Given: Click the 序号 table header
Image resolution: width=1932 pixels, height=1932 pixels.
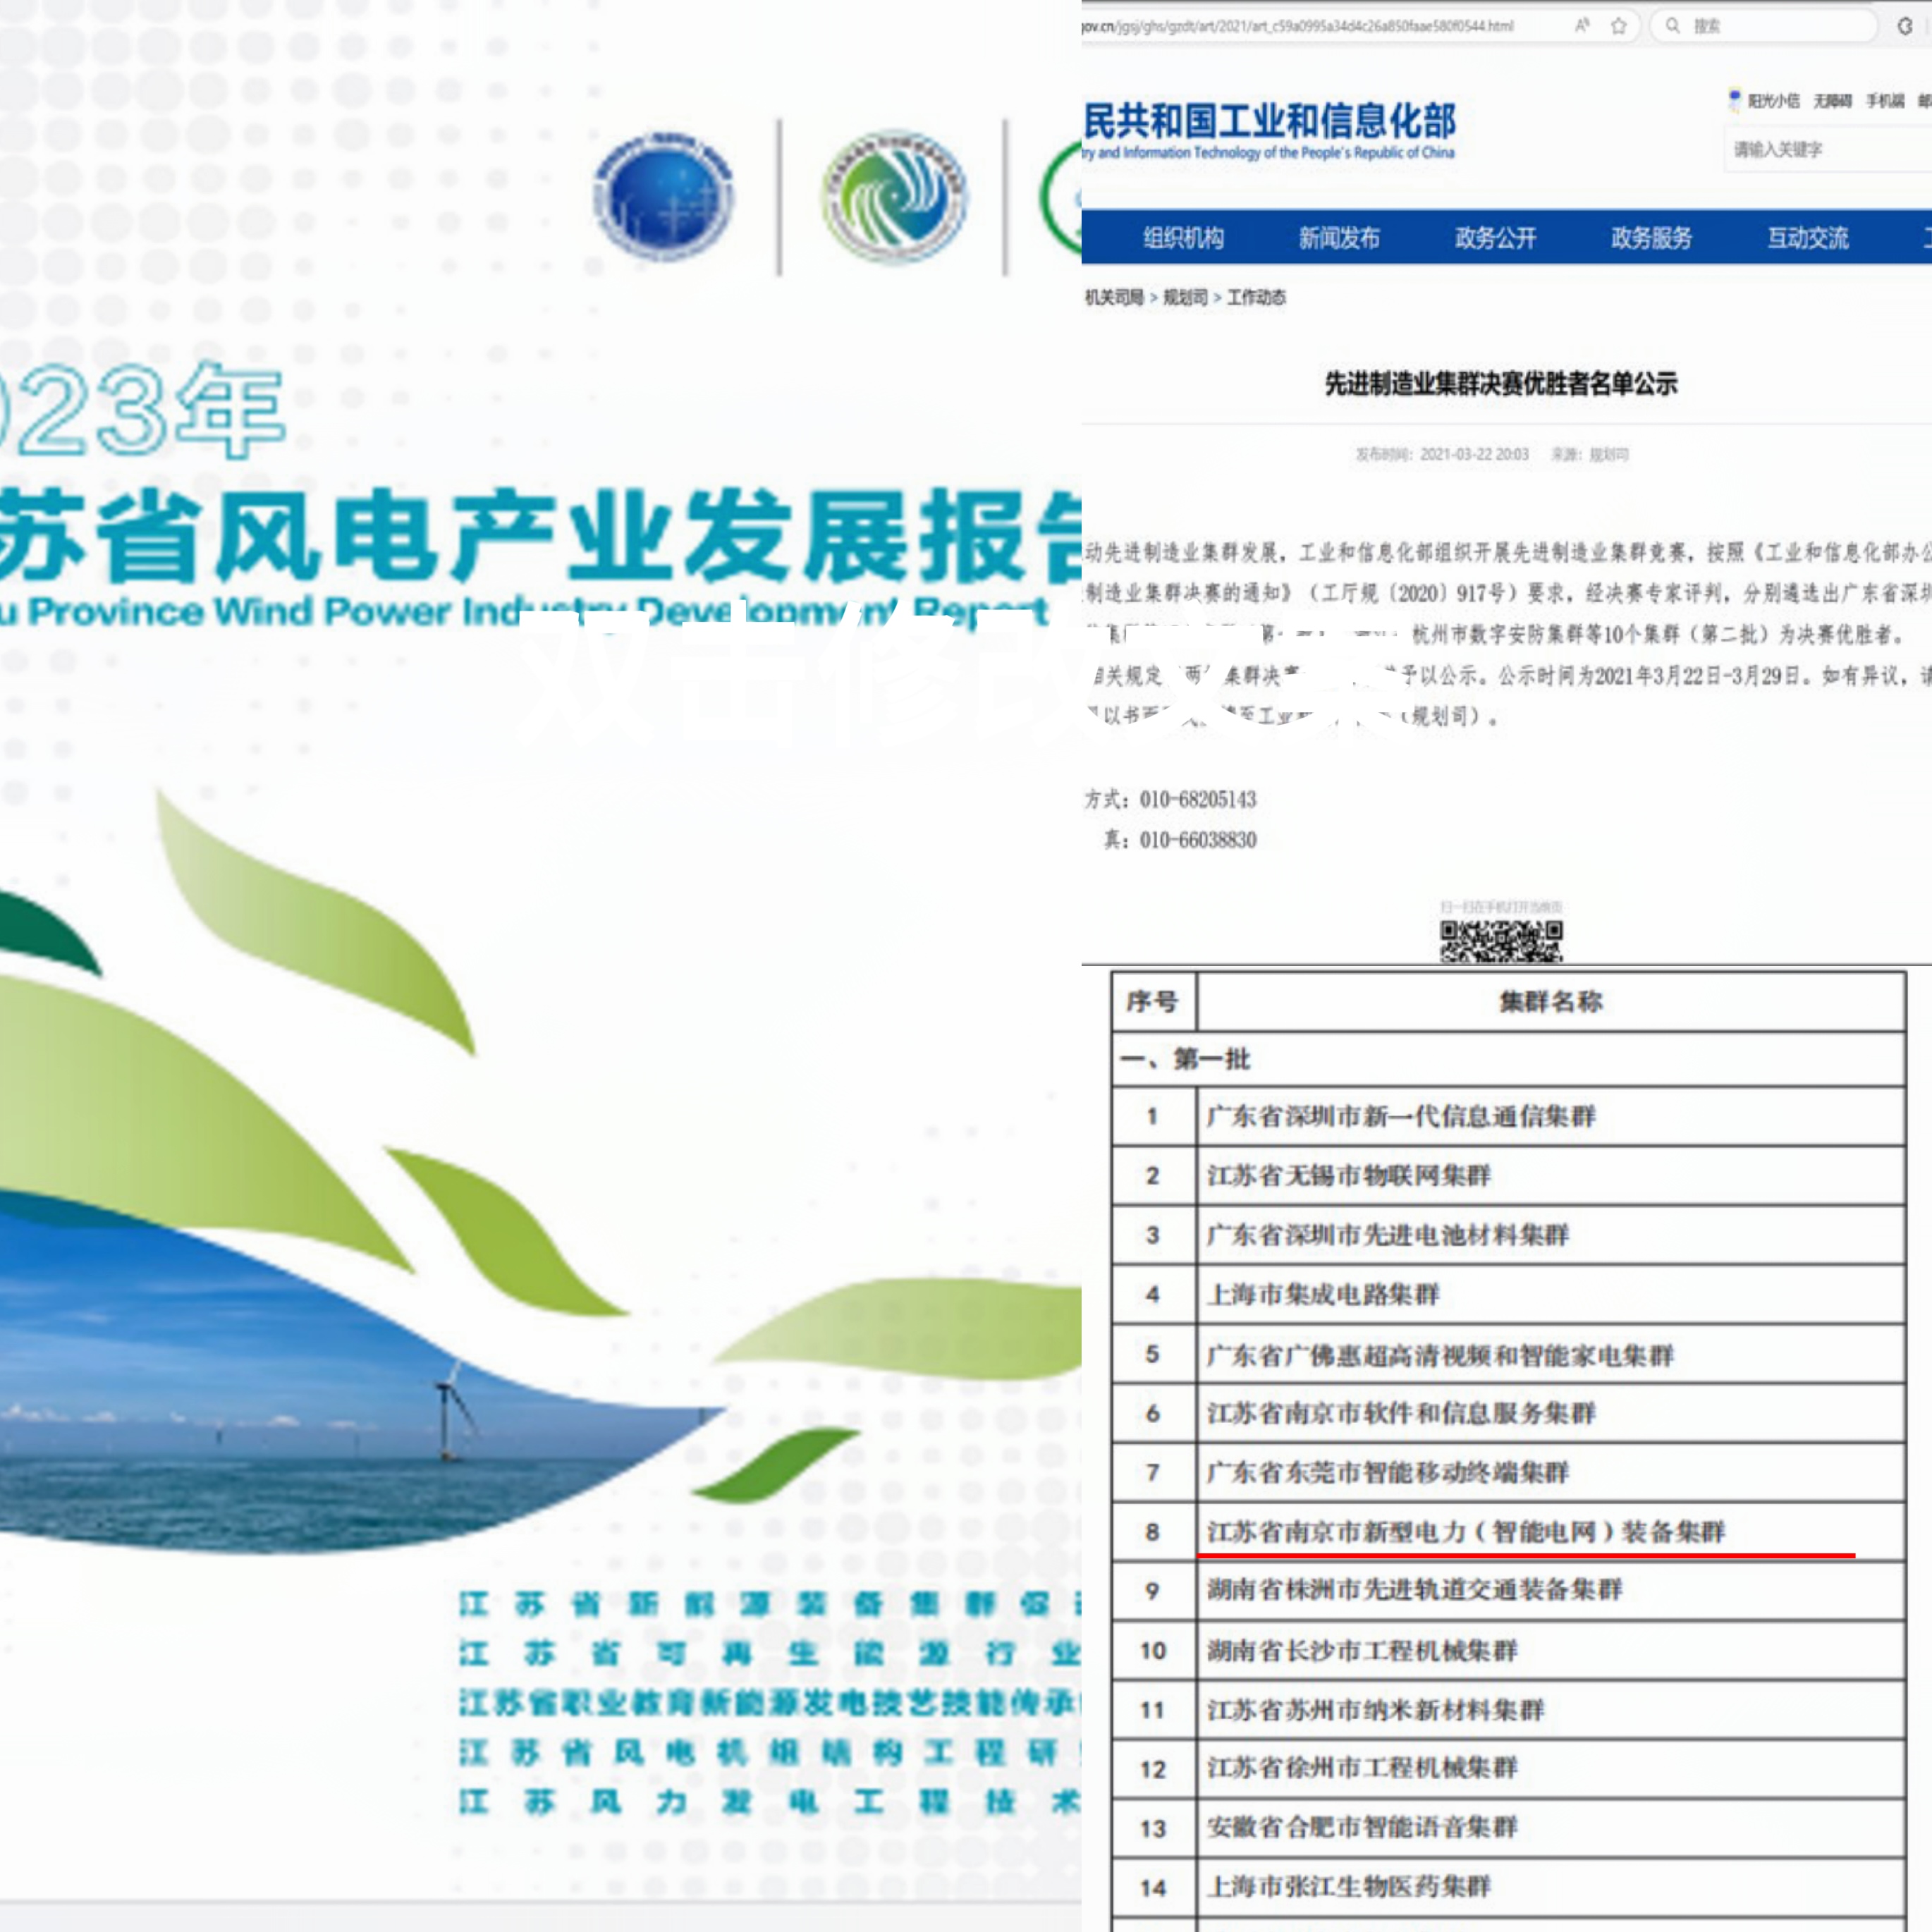Looking at the screenshot, I should (x=1152, y=1001).
